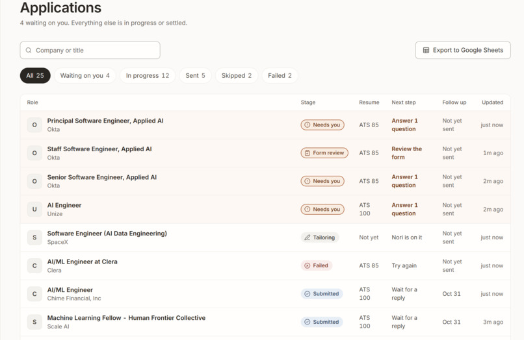The height and width of the screenshot is (340, 524).
Task: Focus the Company or title search field
Action: (90, 50)
